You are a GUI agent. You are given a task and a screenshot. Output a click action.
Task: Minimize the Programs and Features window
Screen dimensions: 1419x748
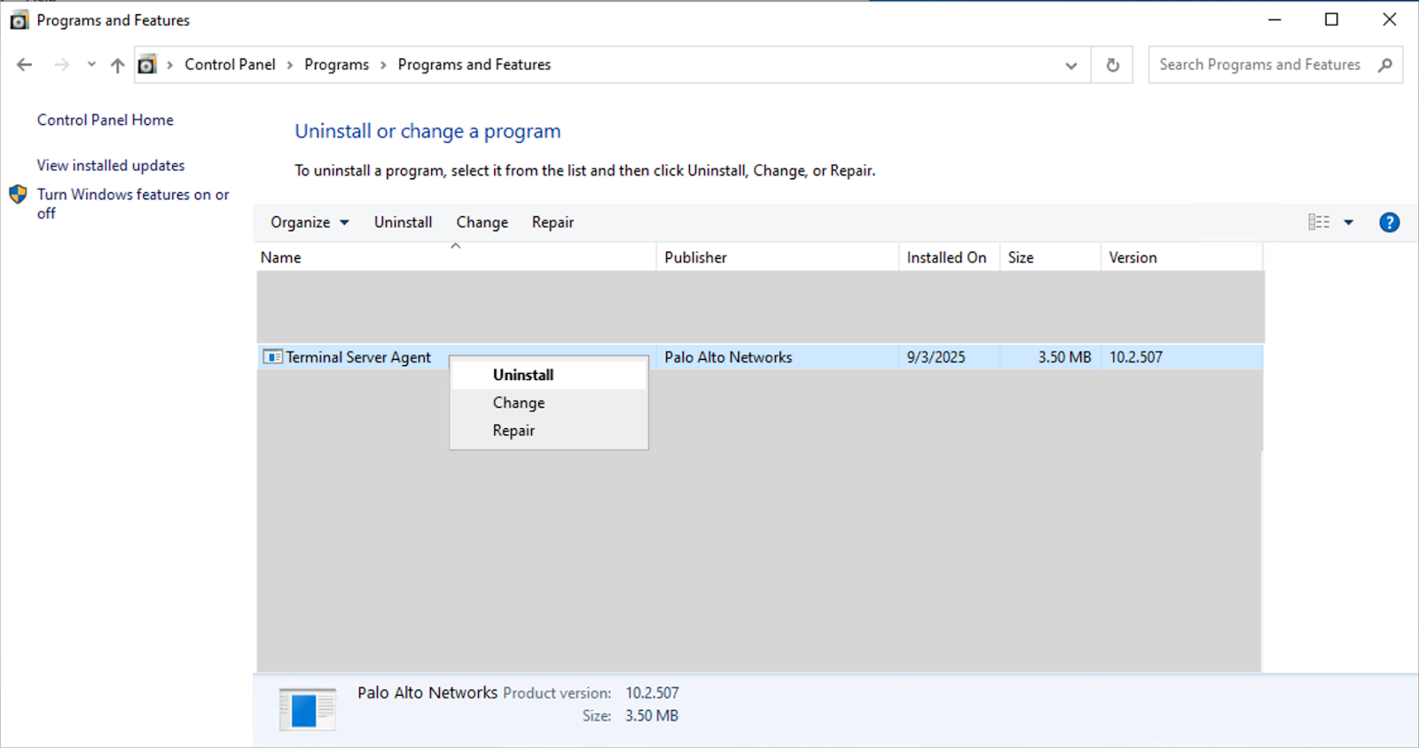[1274, 19]
